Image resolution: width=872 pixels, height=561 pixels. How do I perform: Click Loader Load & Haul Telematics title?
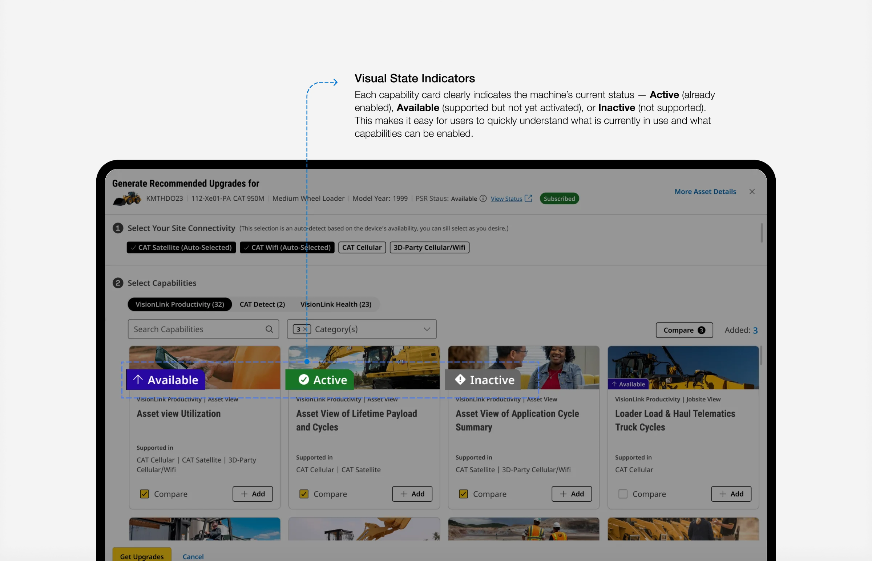point(675,420)
